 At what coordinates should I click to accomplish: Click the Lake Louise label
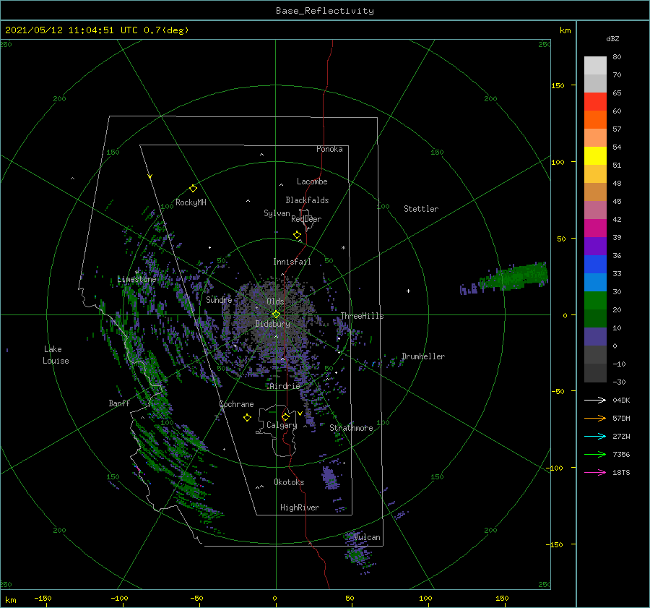[56, 355]
